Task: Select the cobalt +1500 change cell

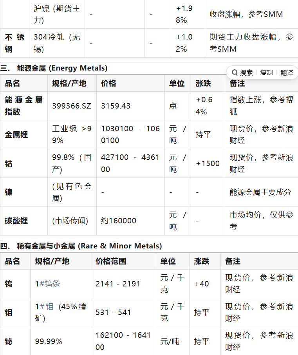Action: click(208, 163)
